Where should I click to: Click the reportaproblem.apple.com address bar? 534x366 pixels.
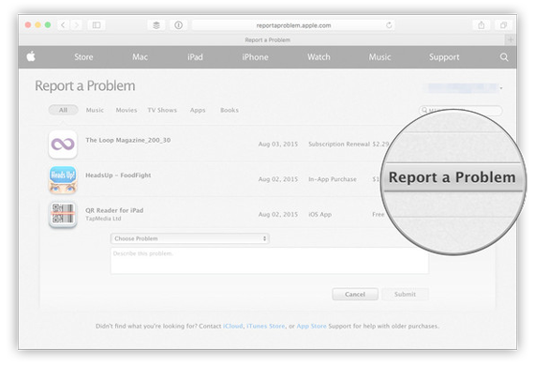pos(293,25)
